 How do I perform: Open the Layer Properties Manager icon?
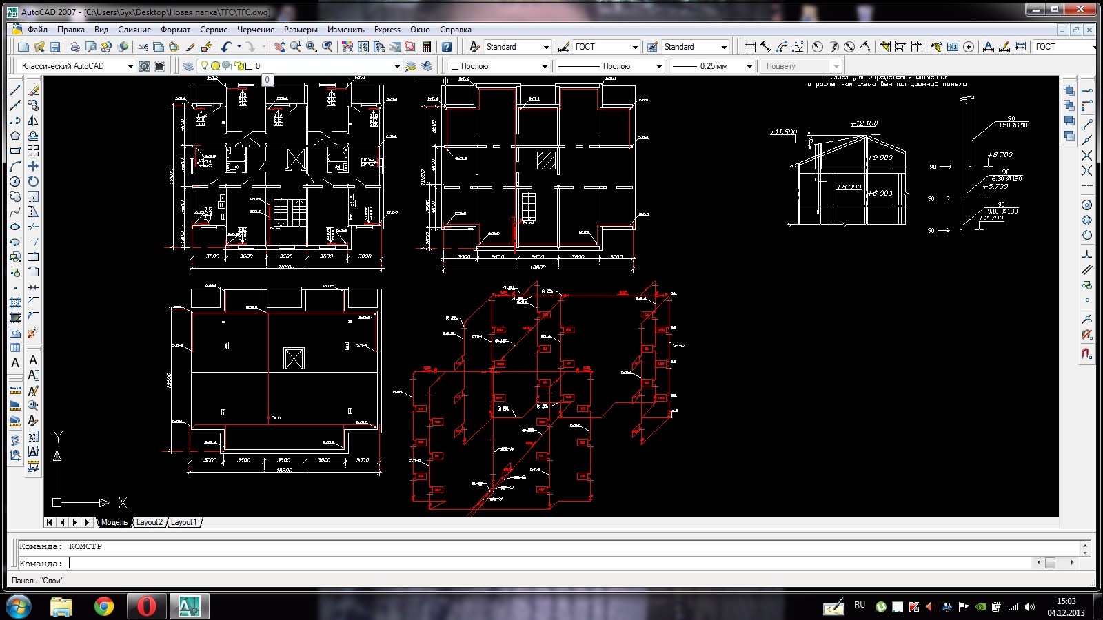click(188, 66)
